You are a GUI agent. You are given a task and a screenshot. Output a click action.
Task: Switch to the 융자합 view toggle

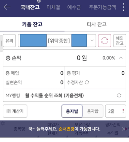coord(93,111)
